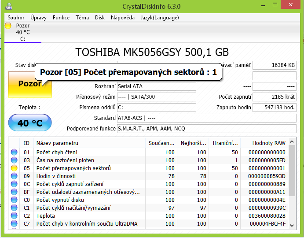Open the Funkce menu
The width and height of the screenshot is (304, 238).
pos(61,18)
